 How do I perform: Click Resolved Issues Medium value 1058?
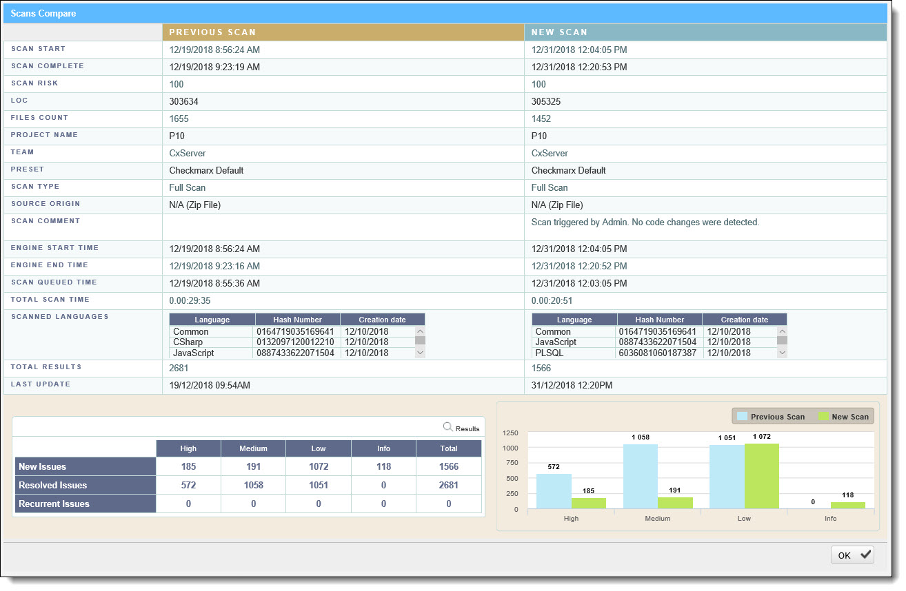(x=253, y=485)
